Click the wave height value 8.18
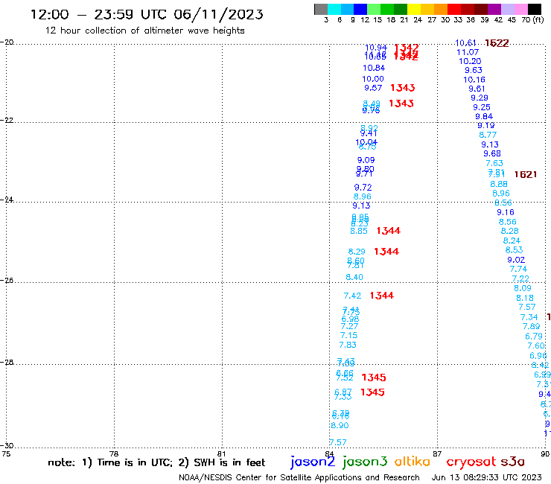This screenshot has height=484, width=551. coord(525,298)
